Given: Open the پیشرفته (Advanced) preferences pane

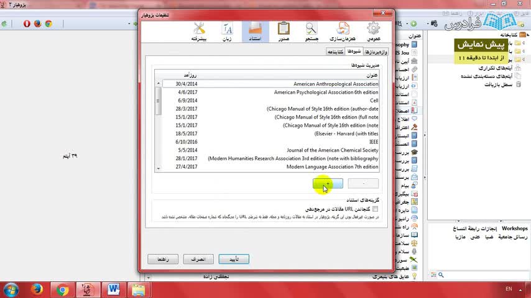Looking at the screenshot, I should (x=199, y=32).
